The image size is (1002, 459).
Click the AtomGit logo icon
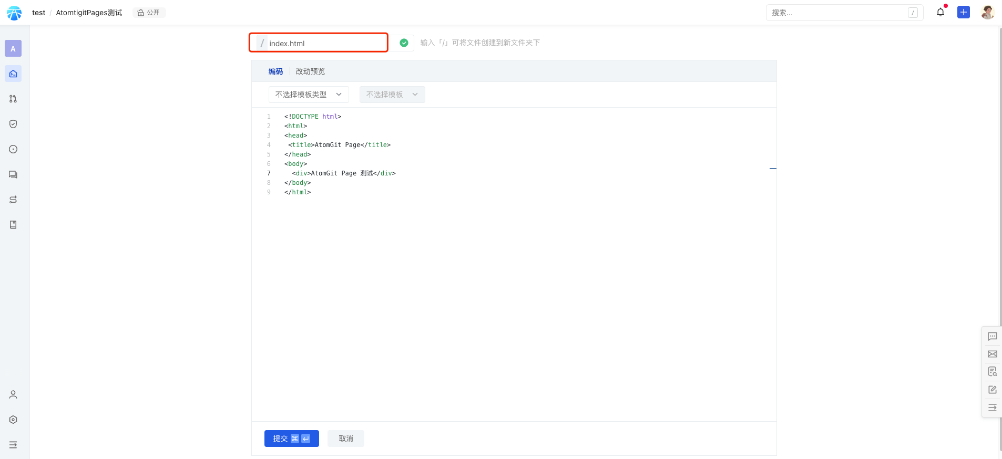14,13
